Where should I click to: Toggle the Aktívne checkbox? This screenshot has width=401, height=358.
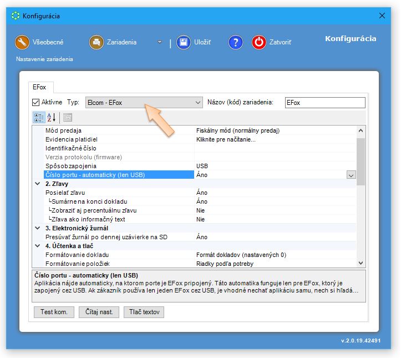37,103
